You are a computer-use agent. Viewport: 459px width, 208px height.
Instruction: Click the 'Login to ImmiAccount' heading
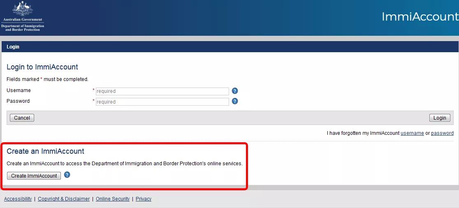pyautogui.click(x=42, y=67)
